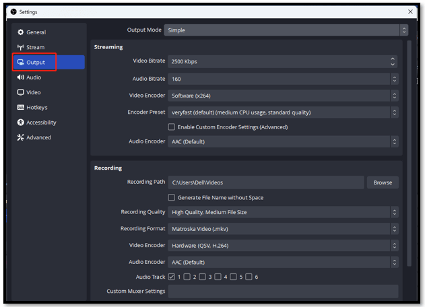425x307 pixels.
Task: Open Advanced settings page
Action: click(48, 137)
